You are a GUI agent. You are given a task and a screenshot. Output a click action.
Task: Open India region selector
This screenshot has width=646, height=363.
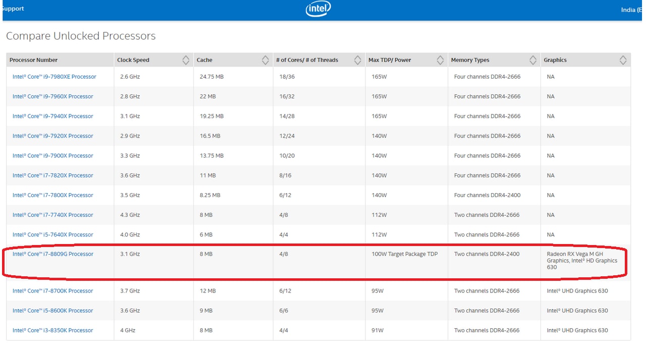pyautogui.click(x=631, y=10)
